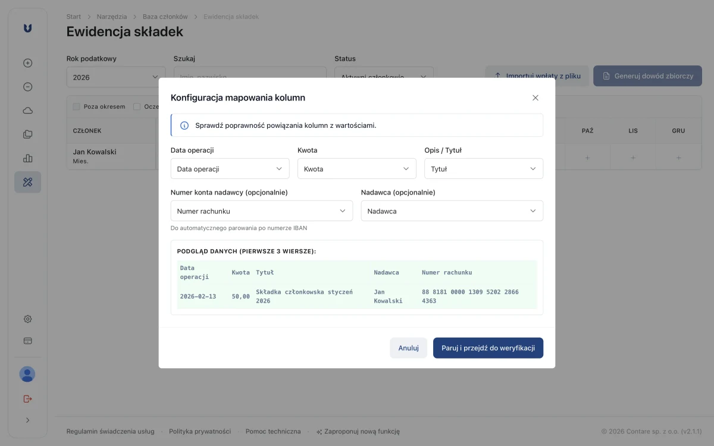The height and width of the screenshot is (446, 714).
Task: Toggle the Poza okresem checkbox
Action: pyautogui.click(x=76, y=107)
